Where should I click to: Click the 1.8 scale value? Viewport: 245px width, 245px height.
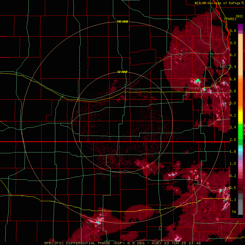coord(233,152)
